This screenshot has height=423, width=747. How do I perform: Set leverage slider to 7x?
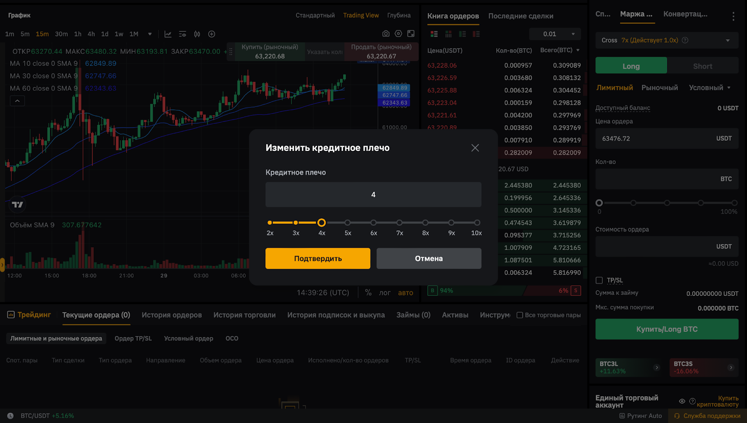(399, 222)
